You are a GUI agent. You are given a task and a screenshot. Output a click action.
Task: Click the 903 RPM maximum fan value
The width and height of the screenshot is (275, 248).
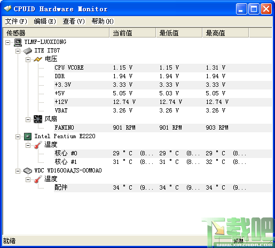click(x=217, y=128)
